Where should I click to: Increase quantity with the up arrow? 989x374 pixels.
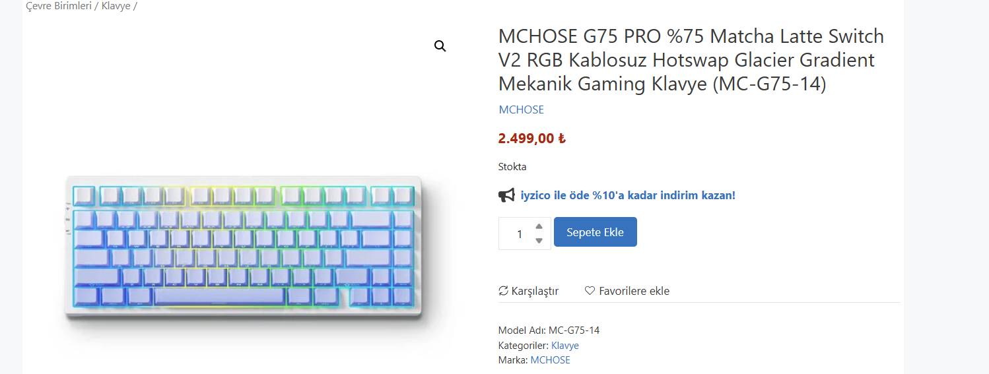(x=539, y=227)
